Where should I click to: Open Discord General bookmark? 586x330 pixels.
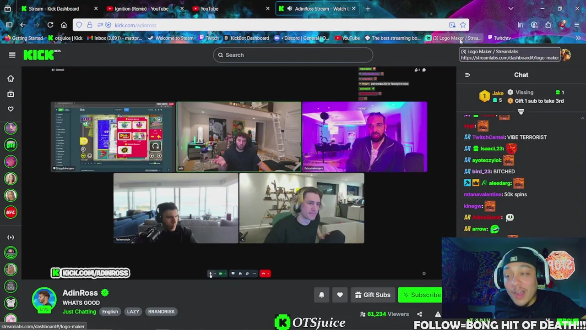[301, 38]
